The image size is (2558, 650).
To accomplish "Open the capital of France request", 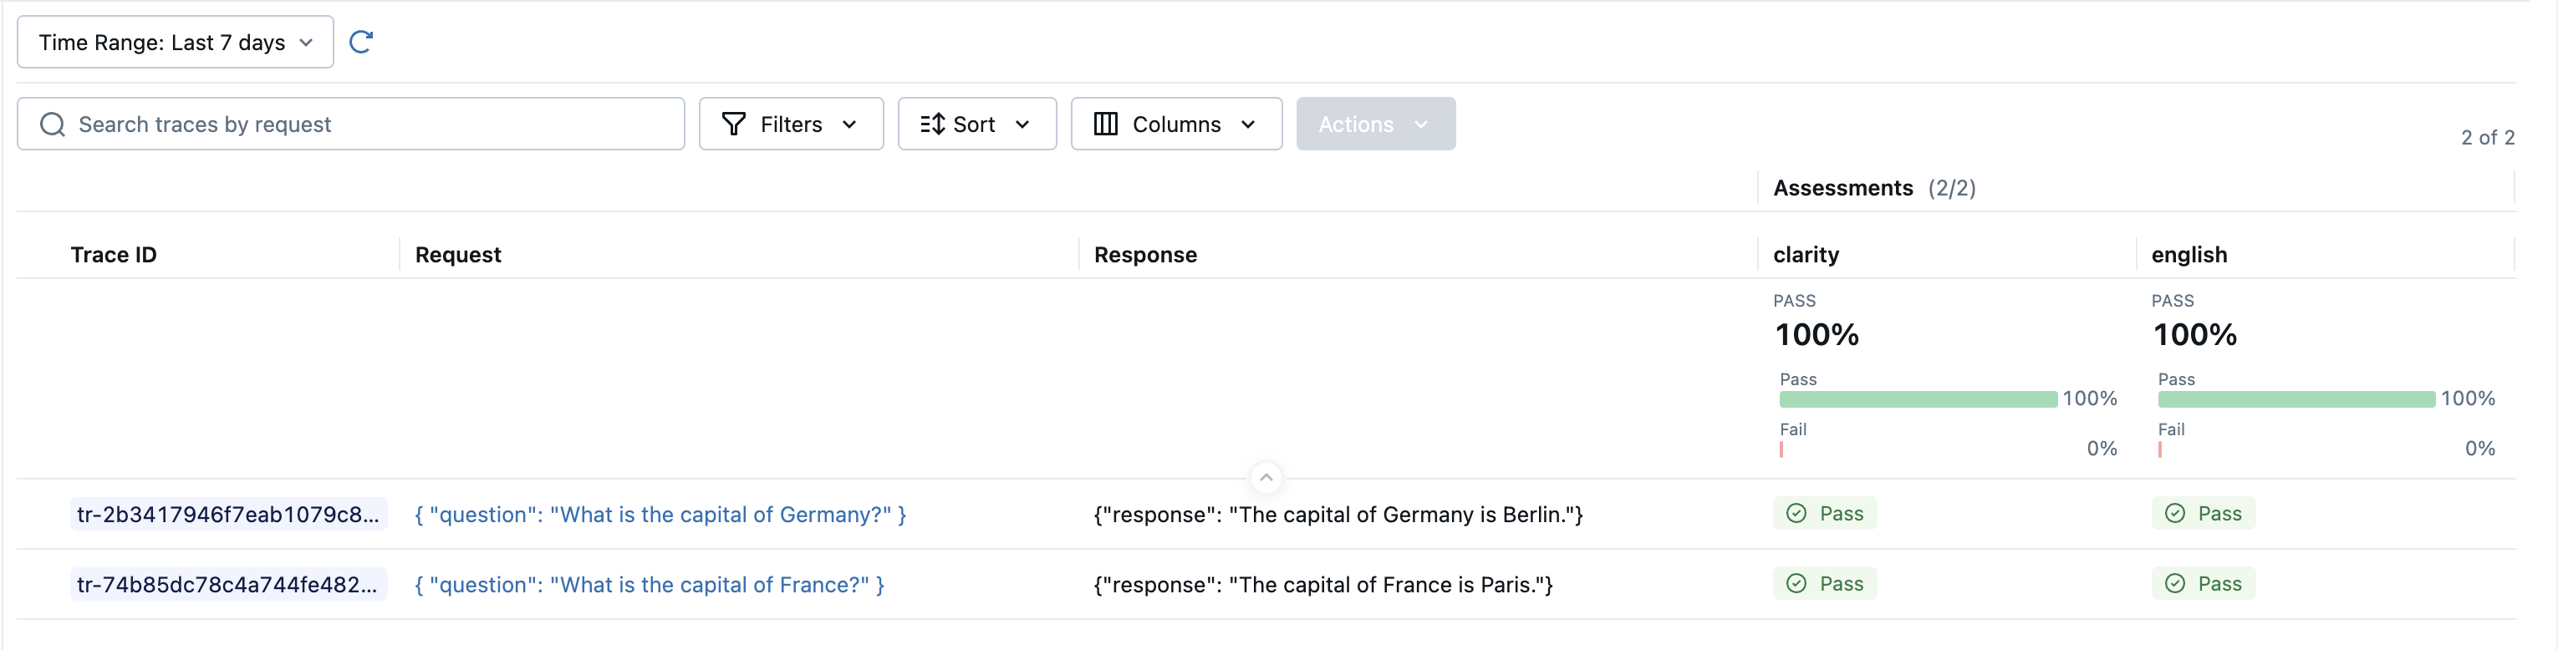I will tap(649, 585).
